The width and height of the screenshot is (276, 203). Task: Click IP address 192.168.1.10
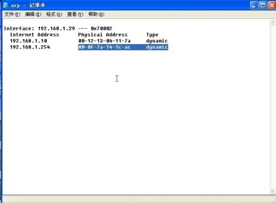coord(29,41)
